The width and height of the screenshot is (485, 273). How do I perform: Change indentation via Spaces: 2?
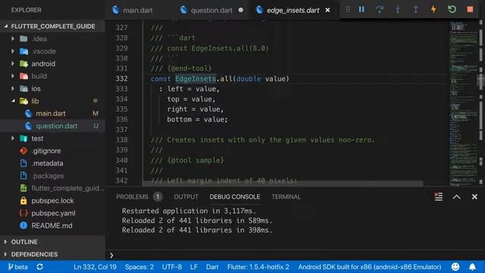(139, 267)
